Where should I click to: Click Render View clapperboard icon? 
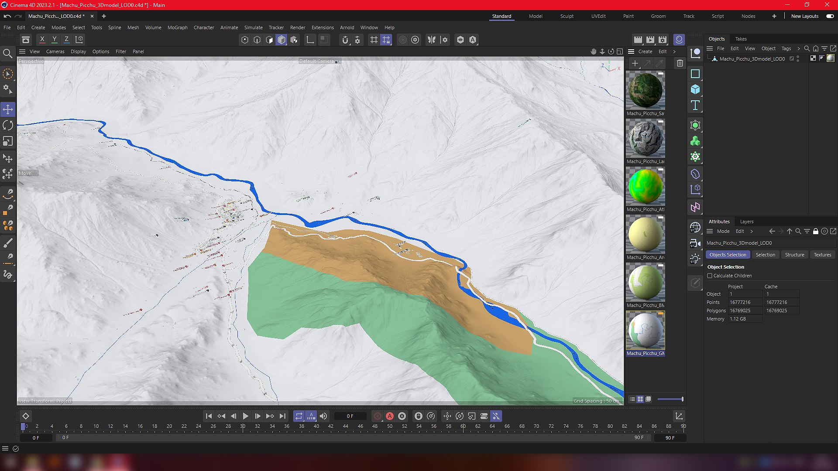pos(638,40)
